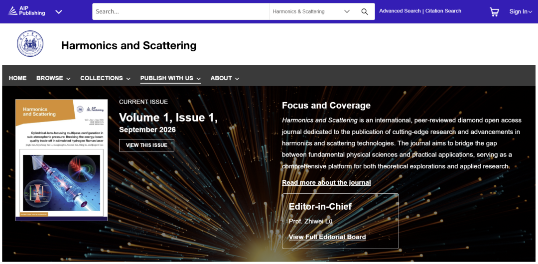Click the AIP Publishing logo

coord(26,11)
